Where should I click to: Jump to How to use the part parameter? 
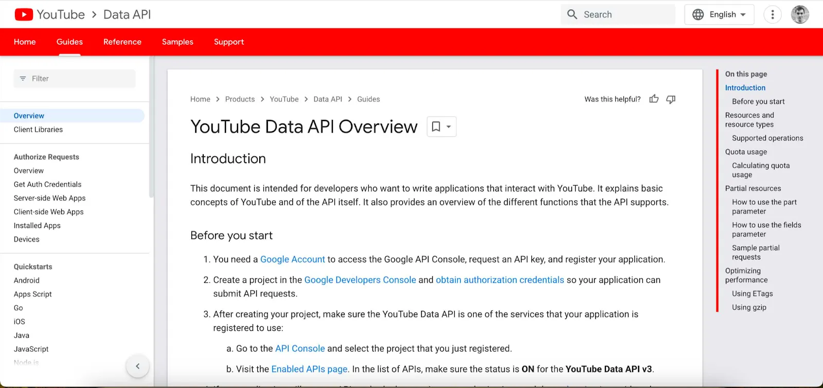pos(764,207)
